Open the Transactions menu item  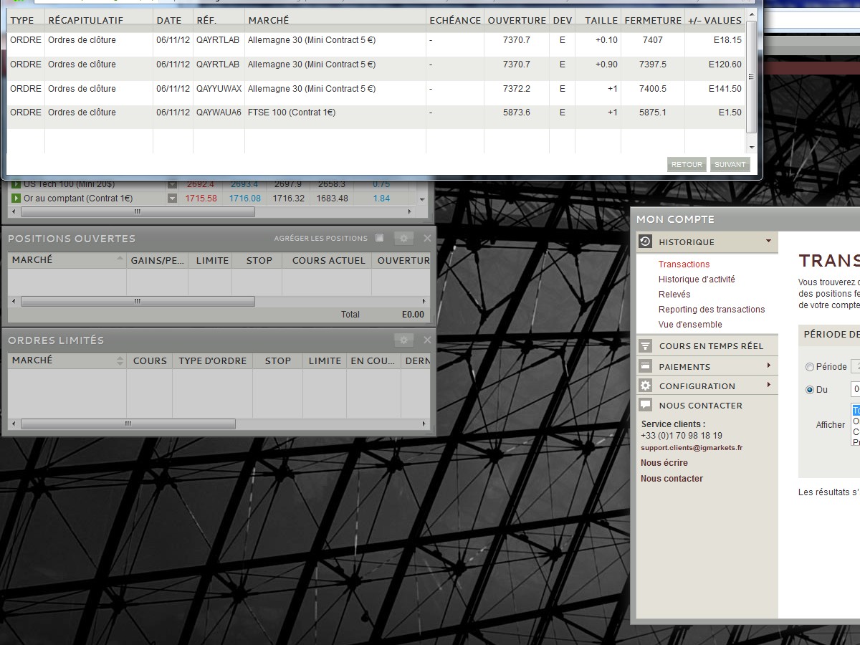684,264
